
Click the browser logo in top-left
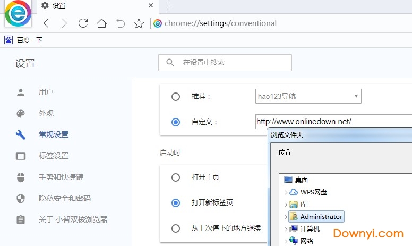pos(18,14)
